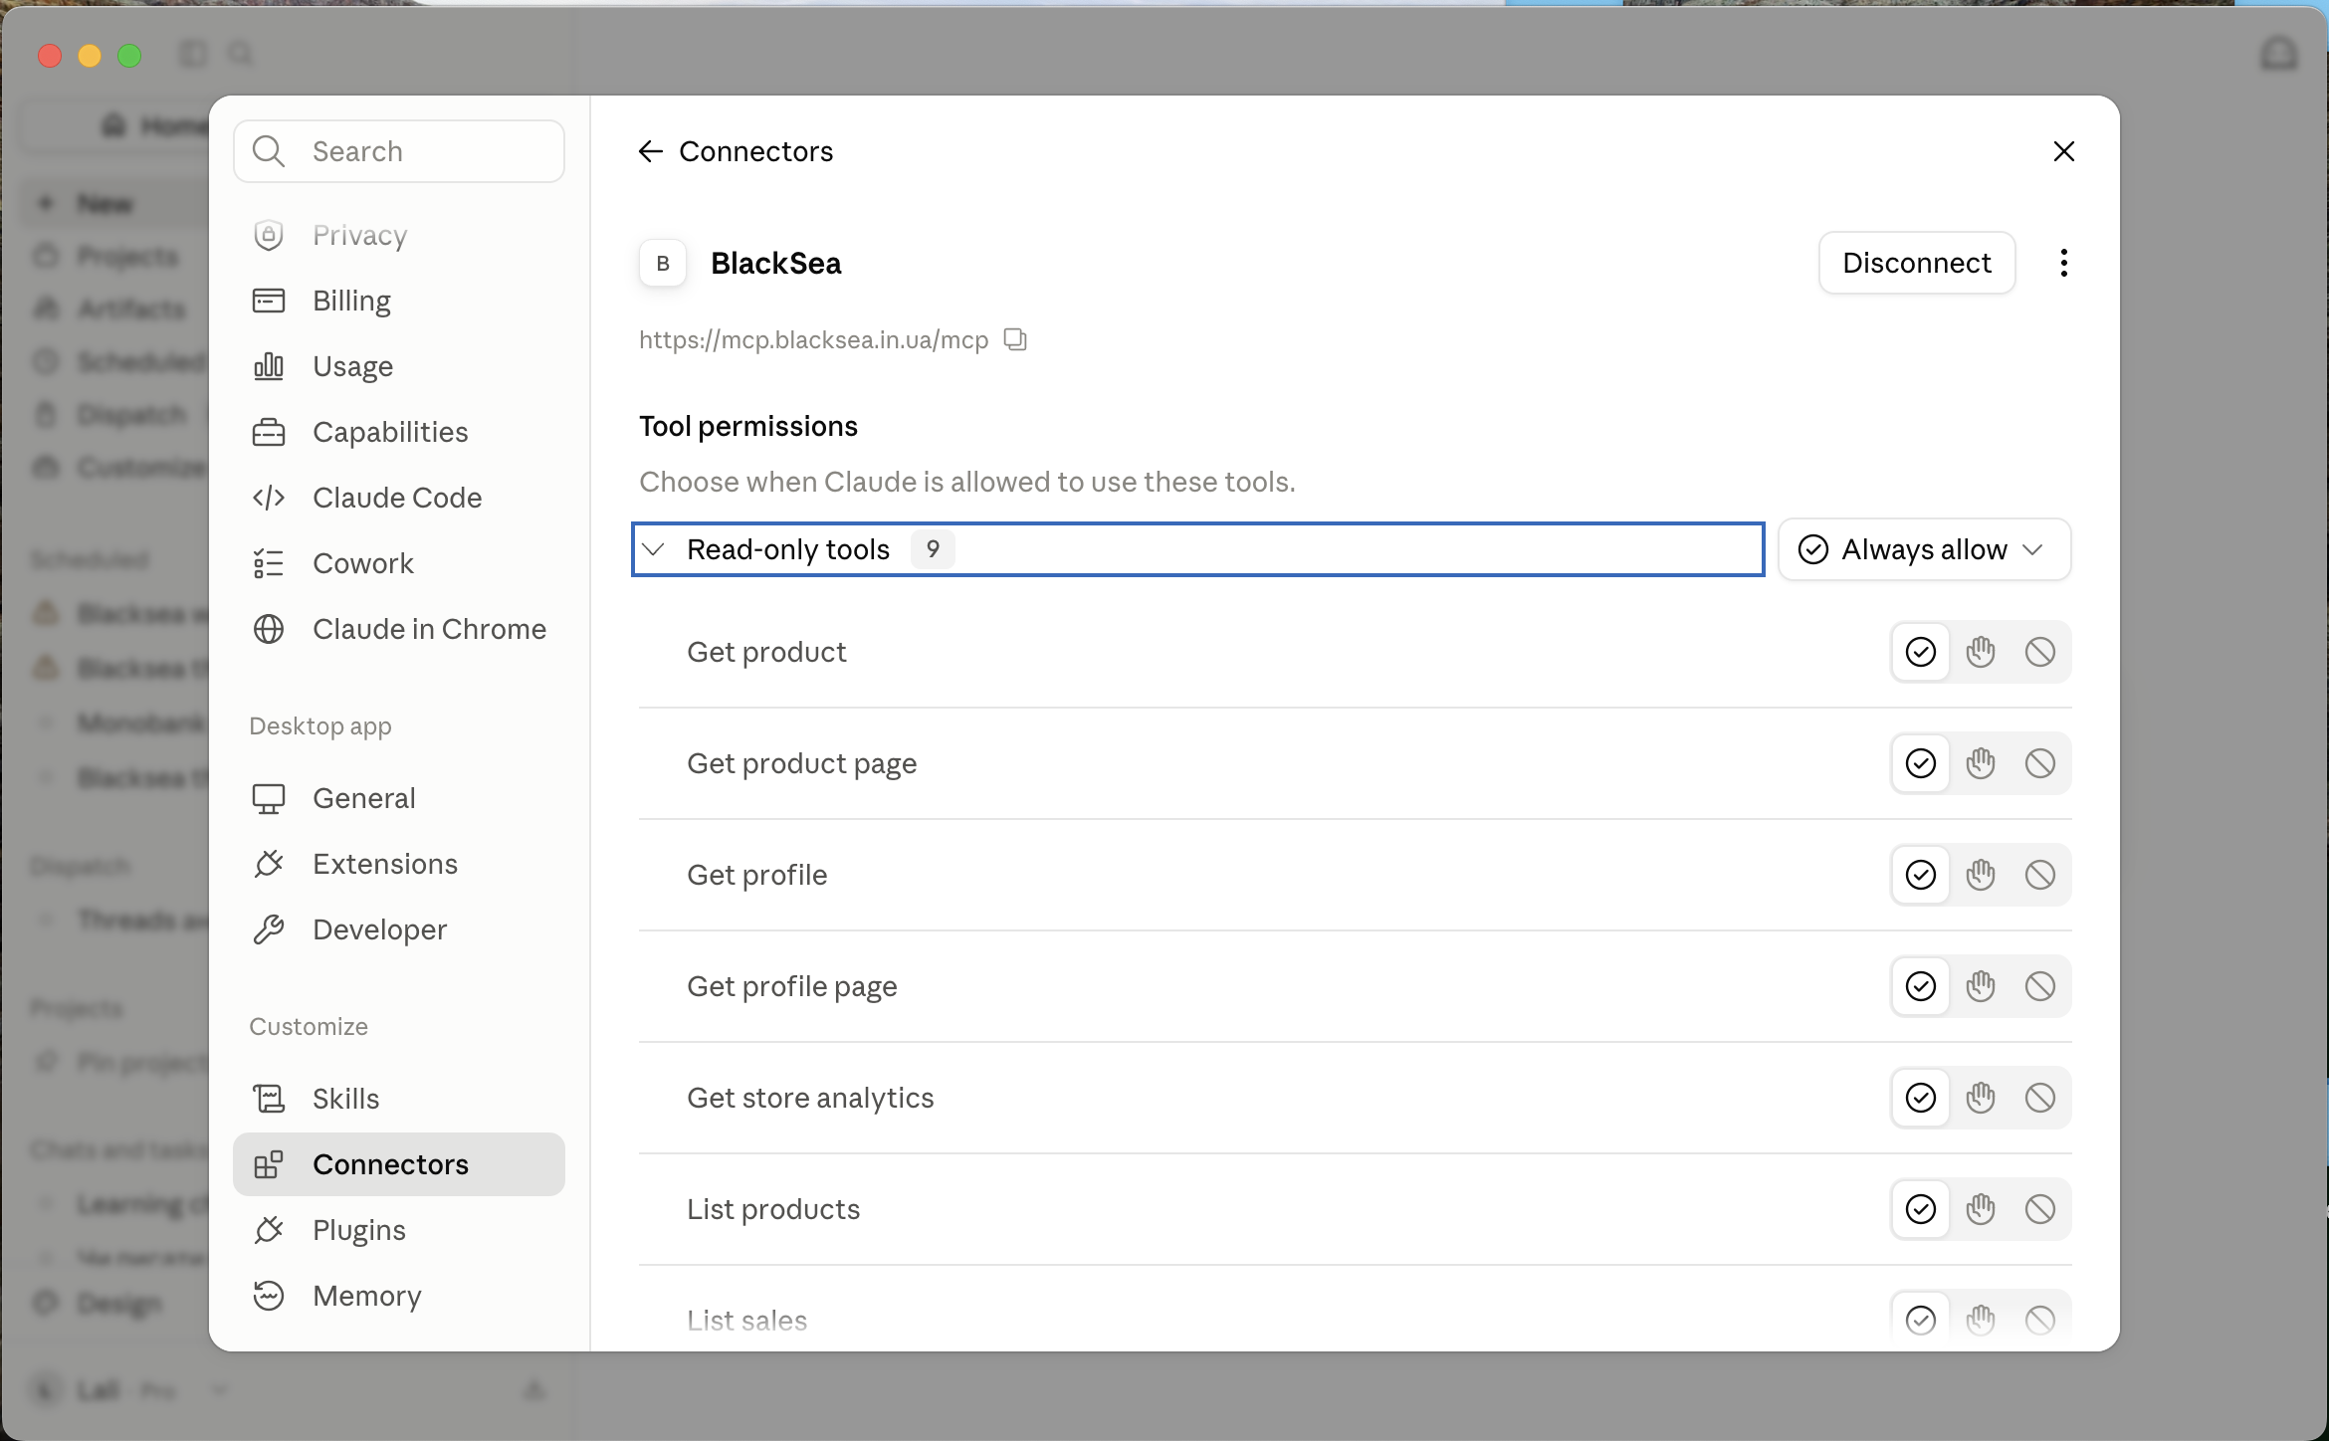Select the Connectors sidebar item

399,1164
